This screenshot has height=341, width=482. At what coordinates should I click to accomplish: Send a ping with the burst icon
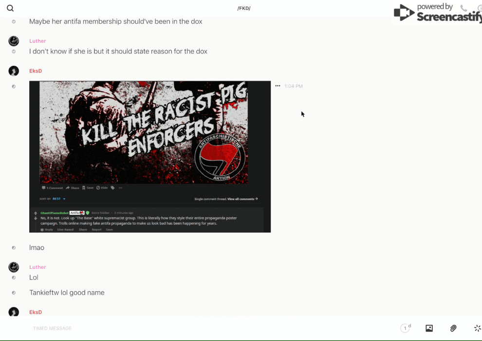(x=477, y=328)
